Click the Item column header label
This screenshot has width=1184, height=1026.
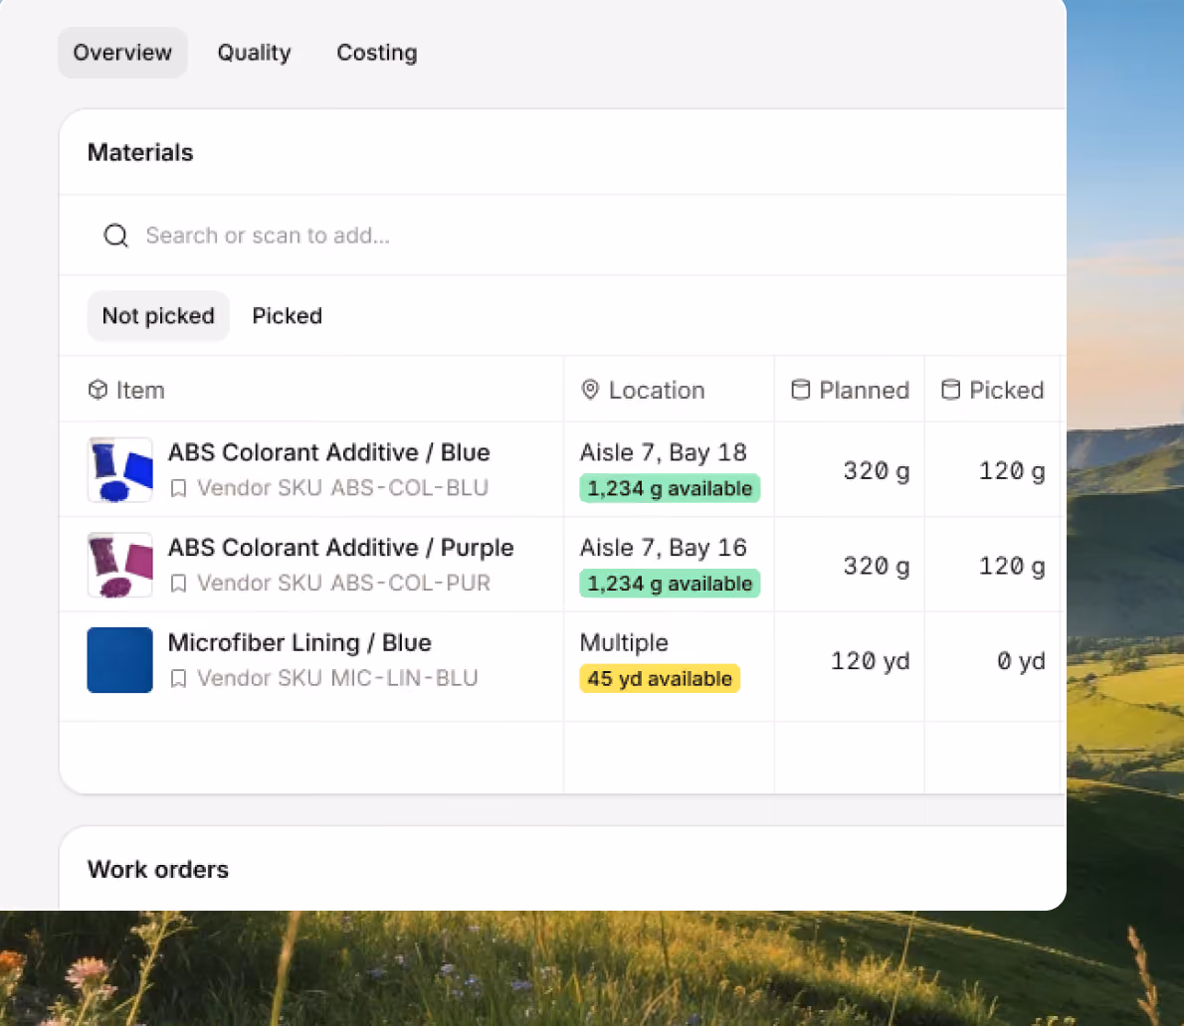(x=140, y=390)
